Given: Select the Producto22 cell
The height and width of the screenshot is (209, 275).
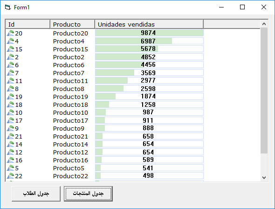Looking at the screenshot, I should coord(70,176).
